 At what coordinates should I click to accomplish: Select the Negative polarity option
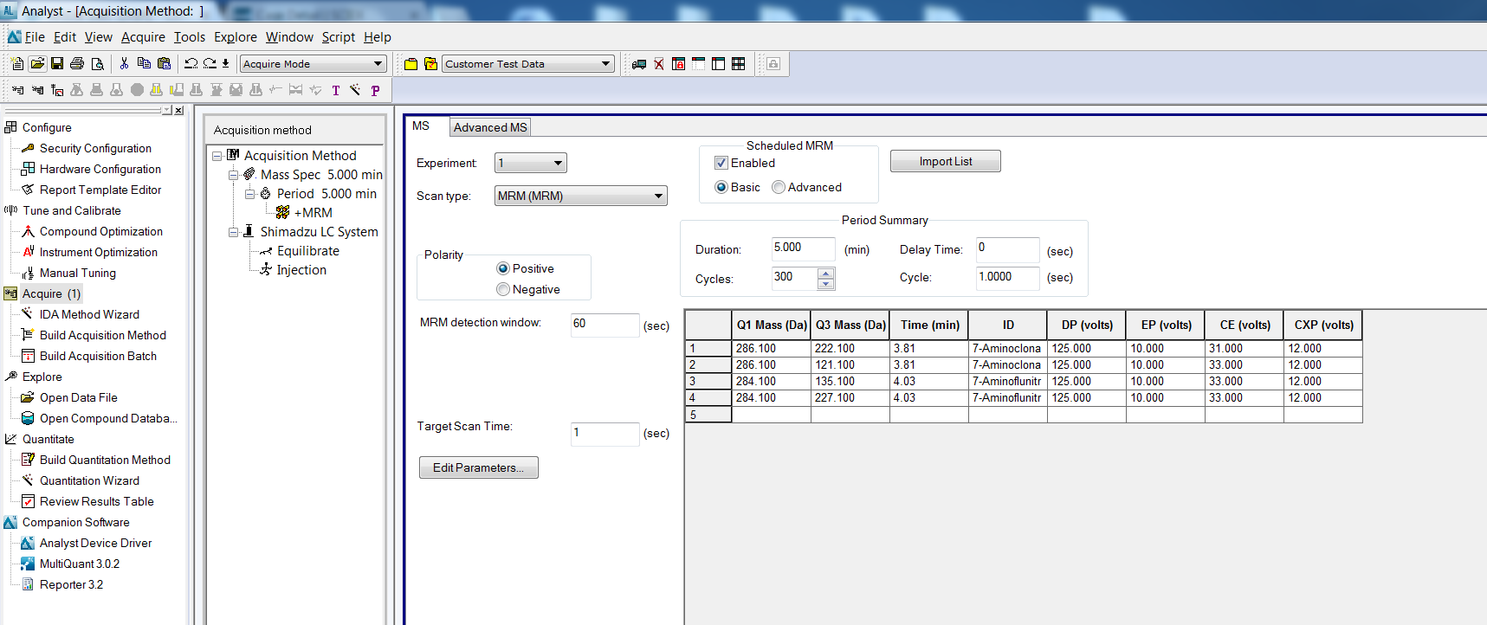503,289
